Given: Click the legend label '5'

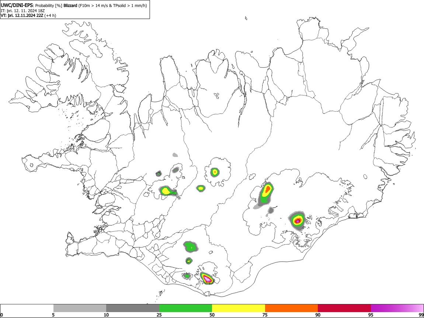Looking at the screenshot, I should 53,315.
